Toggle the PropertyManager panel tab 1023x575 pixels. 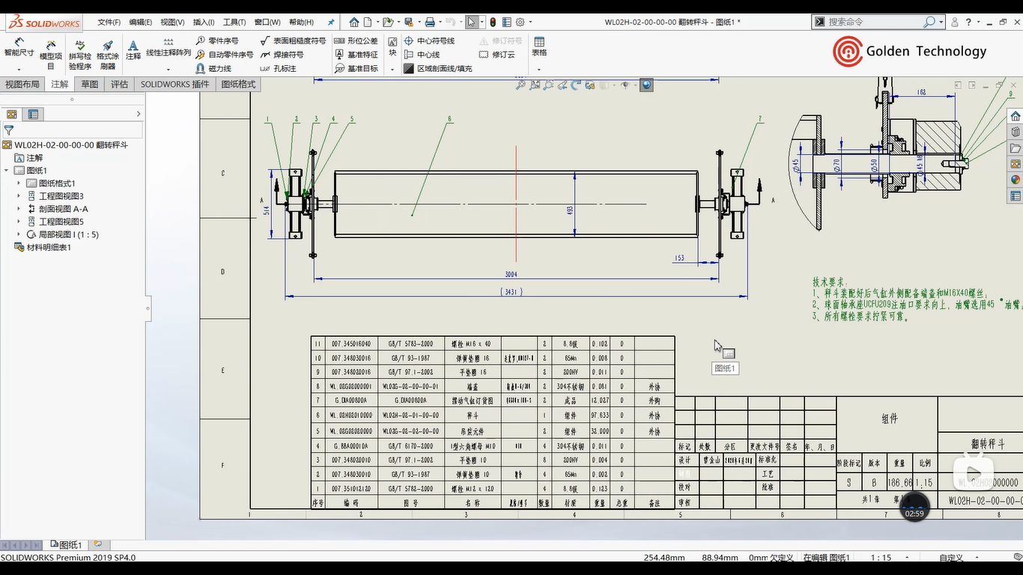click(33, 115)
